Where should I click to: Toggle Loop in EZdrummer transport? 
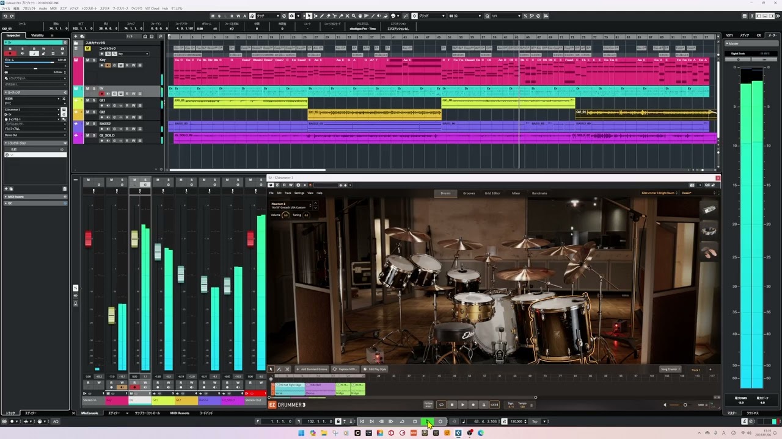coord(441,405)
